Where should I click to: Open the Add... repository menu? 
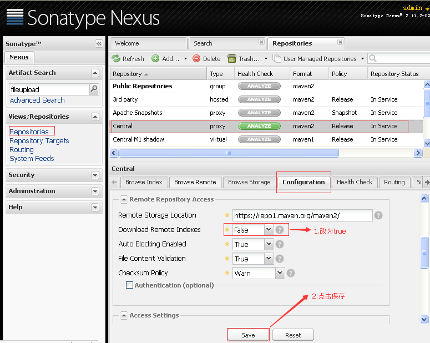[x=170, y=59]
